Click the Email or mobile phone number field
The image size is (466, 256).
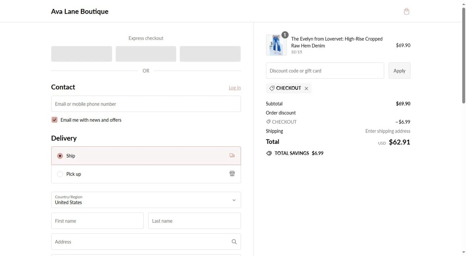pos(146,104)
